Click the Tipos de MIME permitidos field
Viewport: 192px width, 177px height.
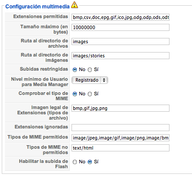pos(120,138)
